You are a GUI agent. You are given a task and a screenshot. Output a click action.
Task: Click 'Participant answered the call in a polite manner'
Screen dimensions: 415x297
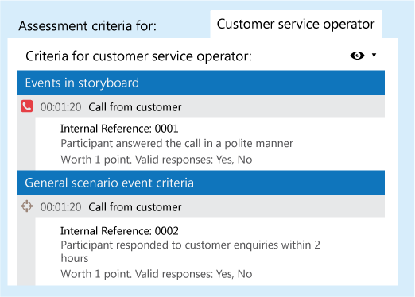[176, 144]
